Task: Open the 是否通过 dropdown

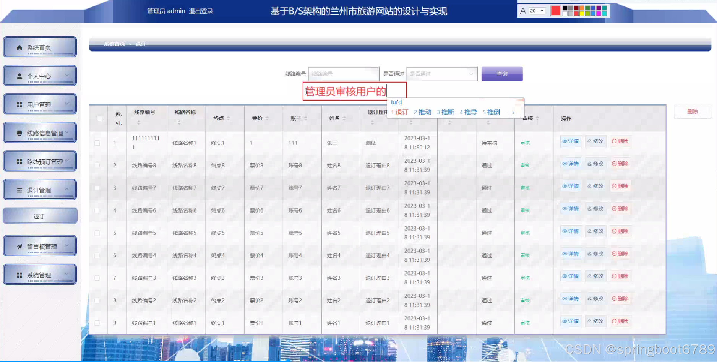Action: (442, 74)
